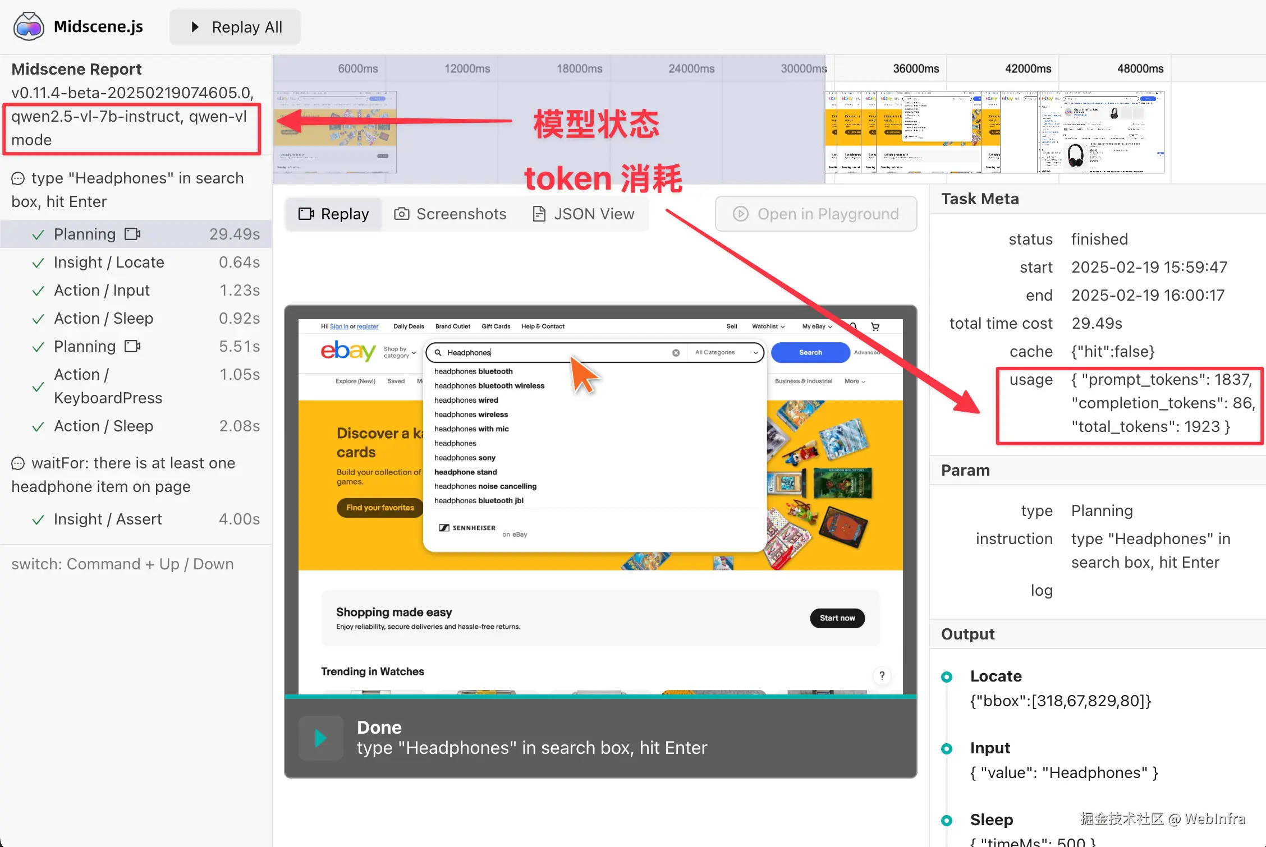The height and width of the screenshot is (847, 1266).
Task: Clear the search field using X icon
Action: [x=676, y=353]
